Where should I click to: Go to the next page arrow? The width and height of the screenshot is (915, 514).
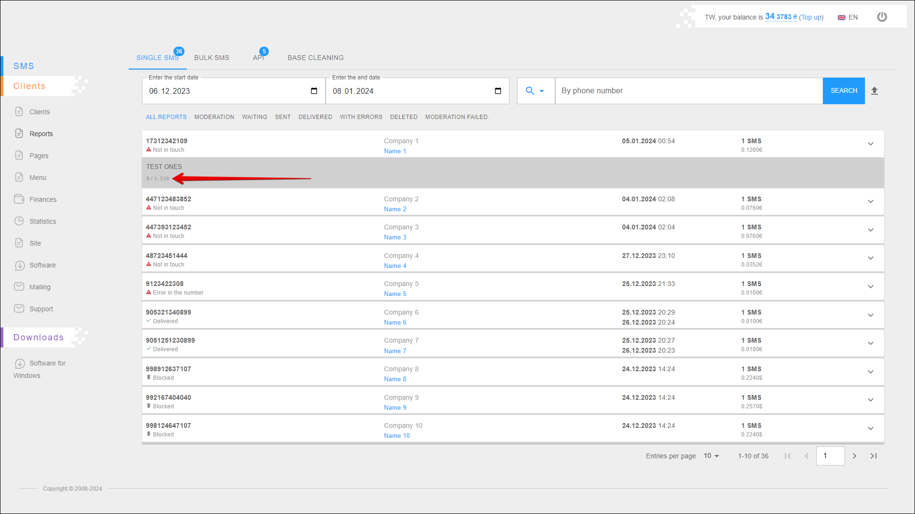(854, 456)
